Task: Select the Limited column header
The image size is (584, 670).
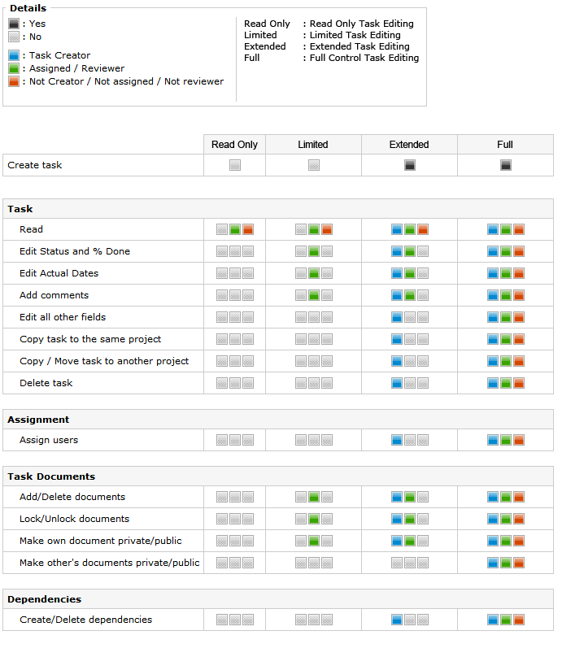Action: tap(313, 145)
